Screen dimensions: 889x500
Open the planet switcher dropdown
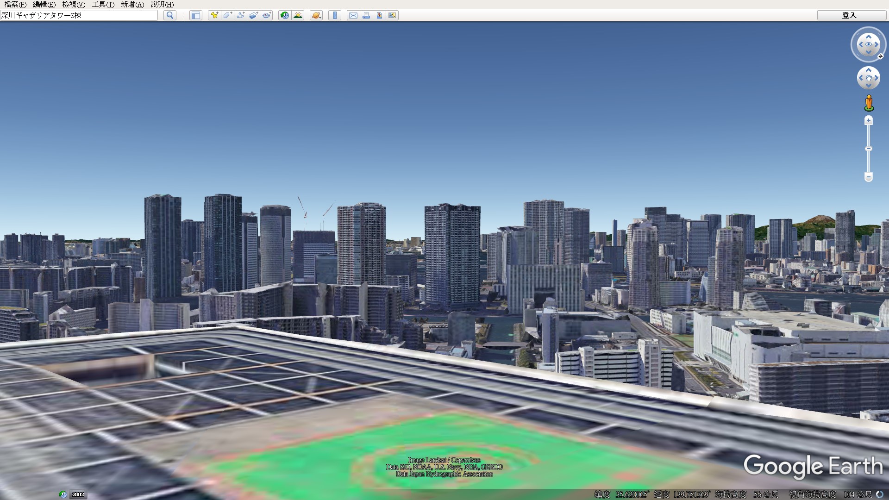(316, 15)
